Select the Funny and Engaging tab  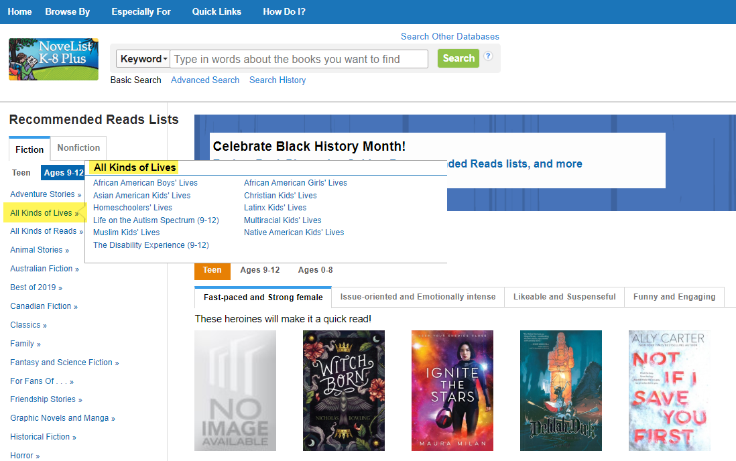(x=674, y=297)
